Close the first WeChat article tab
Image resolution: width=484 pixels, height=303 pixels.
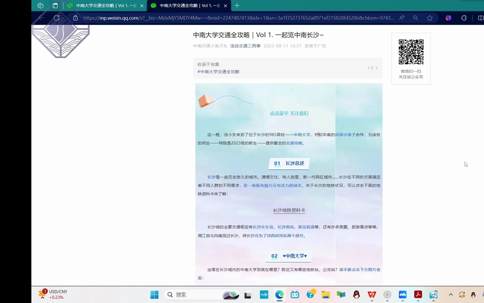(142, 6)
